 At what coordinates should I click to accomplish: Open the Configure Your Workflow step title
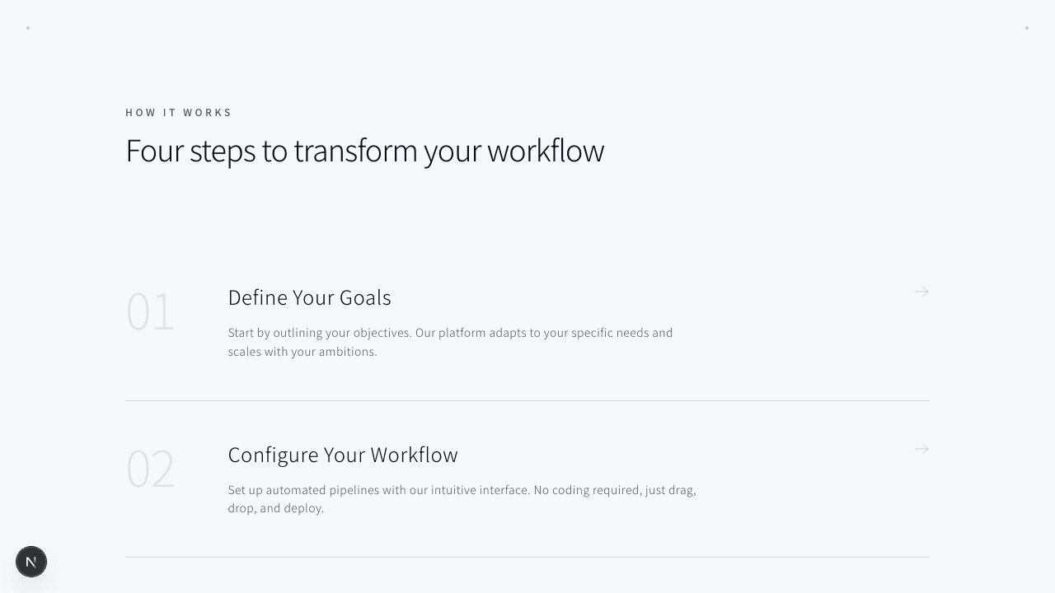(x=343, y=455)
